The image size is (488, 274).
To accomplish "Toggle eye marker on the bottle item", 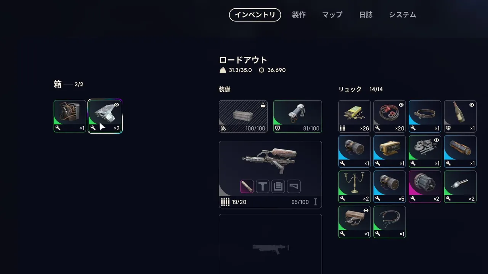I will [x=472, y=105].
